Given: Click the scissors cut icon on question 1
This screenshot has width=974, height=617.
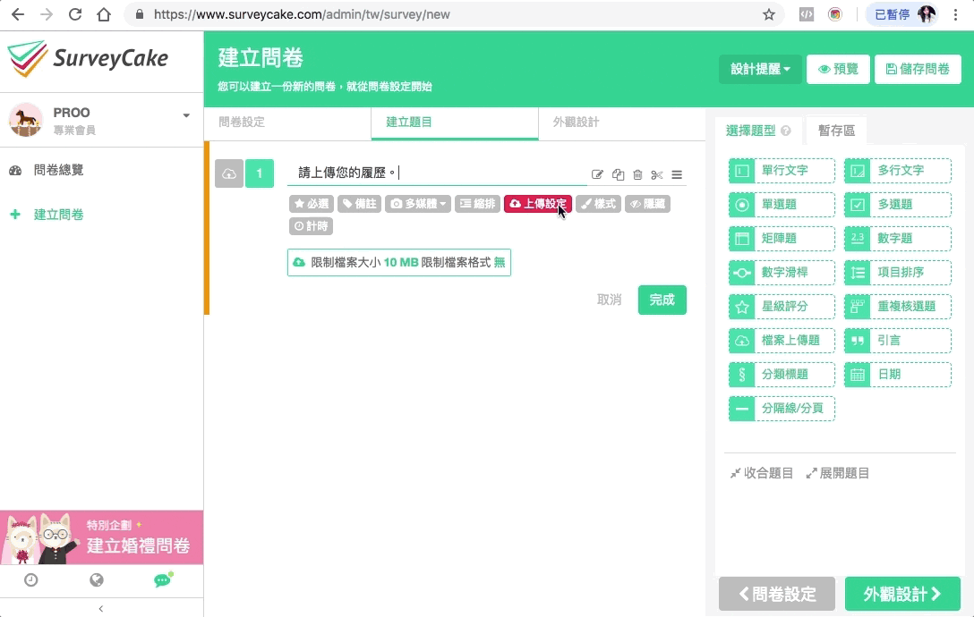Looking at the screenshot, I should tap(657, 175).
